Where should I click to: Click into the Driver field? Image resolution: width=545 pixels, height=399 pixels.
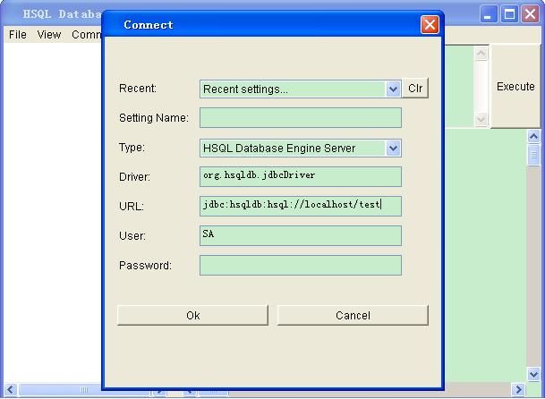tap(301, 176)
